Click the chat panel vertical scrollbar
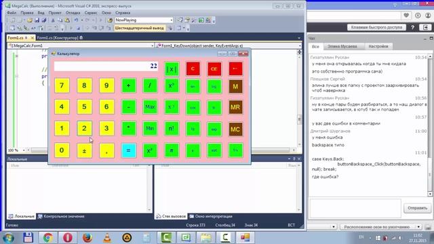434x244 pixels. click(x=430, y=125)
